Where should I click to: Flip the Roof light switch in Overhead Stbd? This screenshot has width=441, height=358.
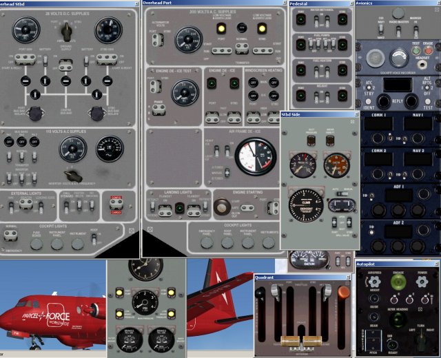pyautogui.click(x=94, y=239)
